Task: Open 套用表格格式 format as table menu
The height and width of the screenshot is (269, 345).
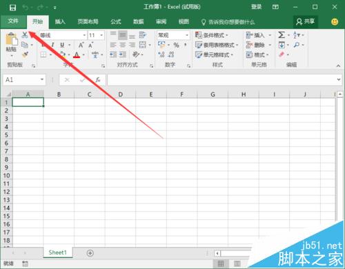Action: 217,45
